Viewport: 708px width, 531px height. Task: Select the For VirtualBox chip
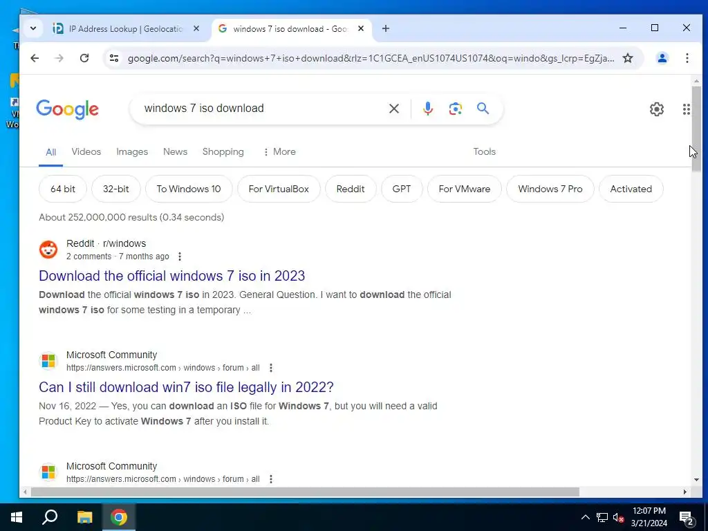[279, 189]
